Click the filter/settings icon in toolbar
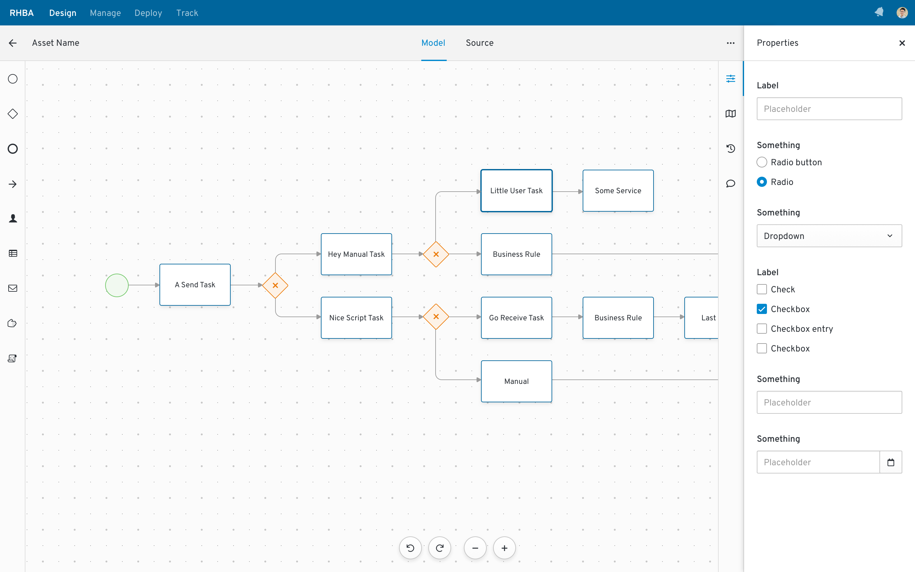This screenshot has height=572, width=915. [x=730, y=78]
